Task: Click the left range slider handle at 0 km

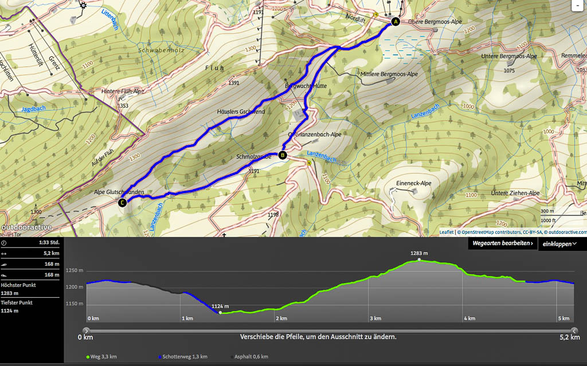Action: click(x=86, y=330)
